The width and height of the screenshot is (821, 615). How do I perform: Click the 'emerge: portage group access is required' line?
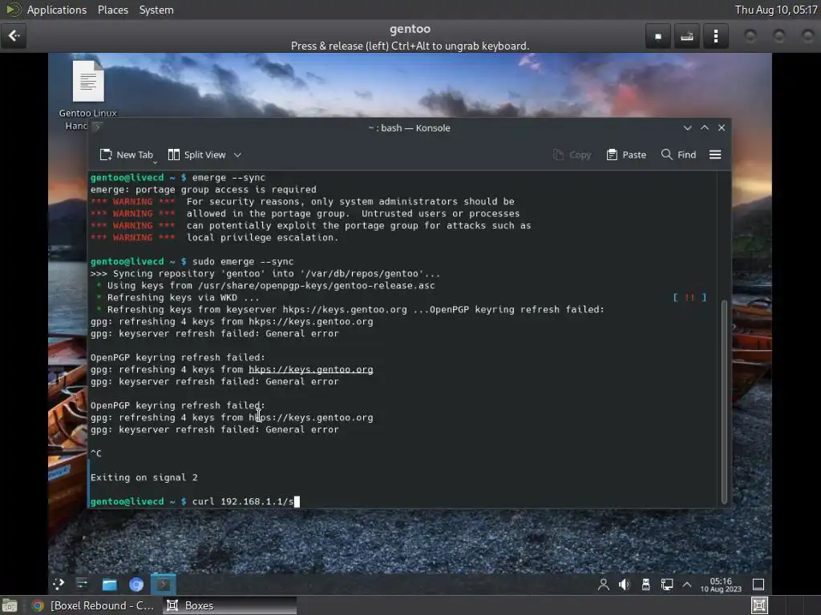[x=203, y=189]
